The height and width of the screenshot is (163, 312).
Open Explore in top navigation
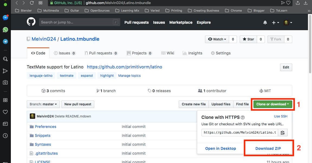[x=204, y=22]
